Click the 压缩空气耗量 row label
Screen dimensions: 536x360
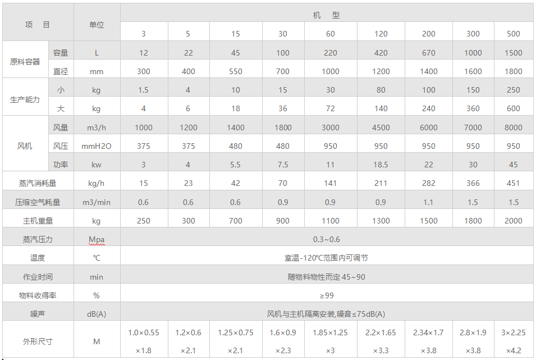[x=38, y=202]
